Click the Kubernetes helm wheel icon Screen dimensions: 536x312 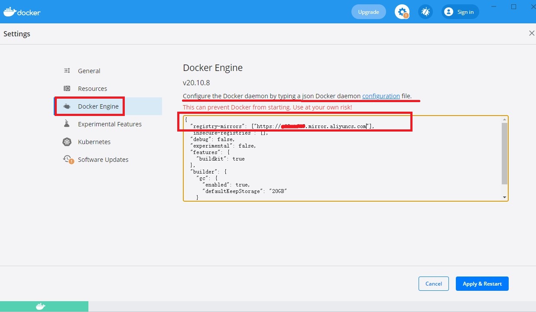tap(67, 142)
